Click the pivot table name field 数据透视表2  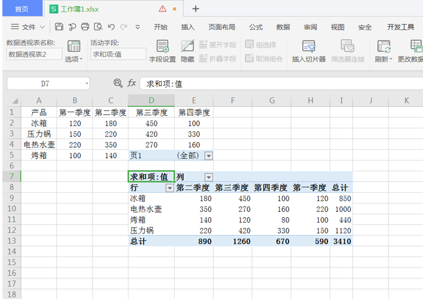[x=34, y=54]
